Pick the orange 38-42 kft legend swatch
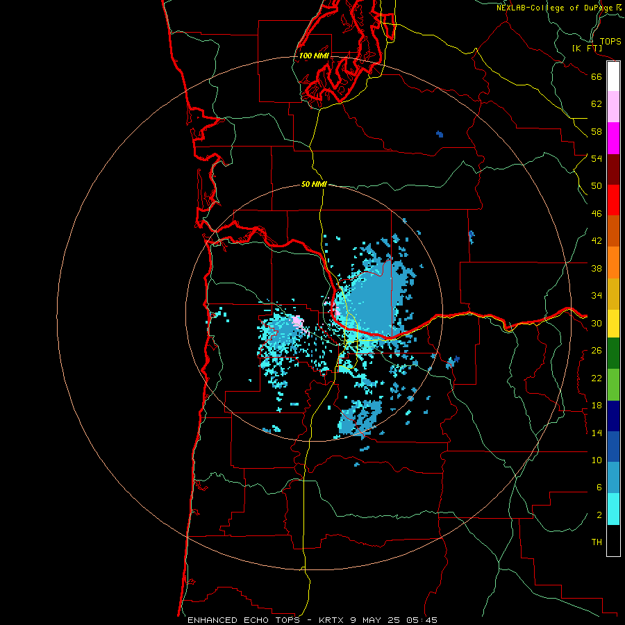 click(x=613, y=262)
